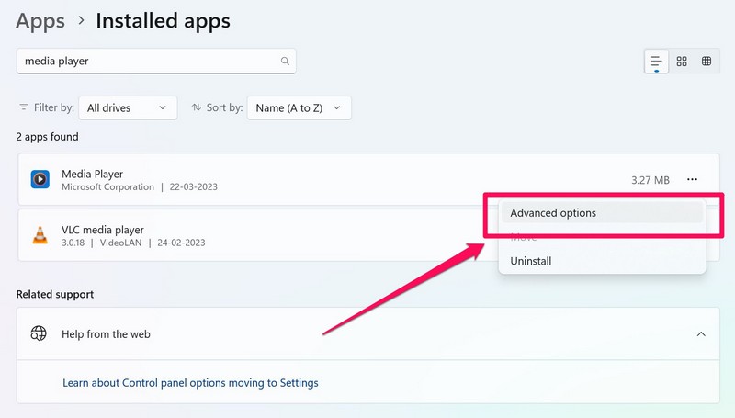Open more options for Media Player

[x=693, y=179]
